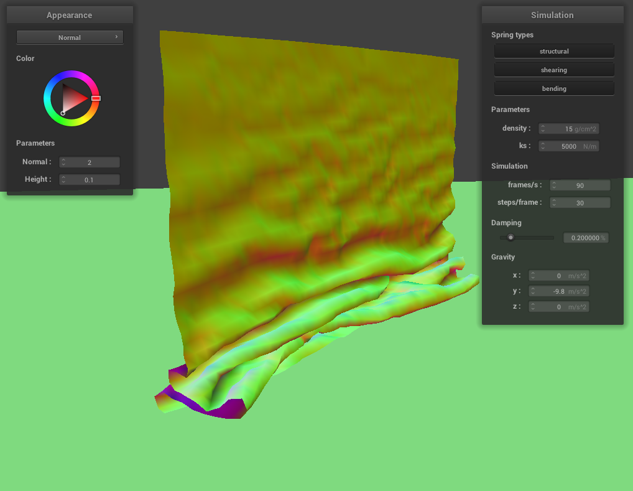Click the gravity y stepper arrows
The width and height of the screenshot is (633, 491).
tap(533, 291)
